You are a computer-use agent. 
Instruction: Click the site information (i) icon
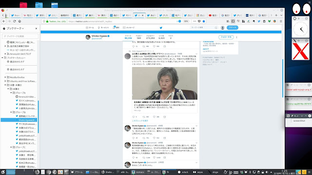click(44, 21)
